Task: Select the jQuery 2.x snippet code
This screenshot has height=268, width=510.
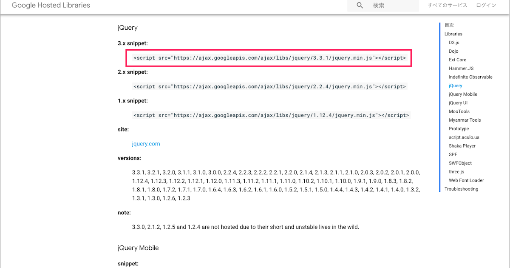Action: click(x=269, y=86)
